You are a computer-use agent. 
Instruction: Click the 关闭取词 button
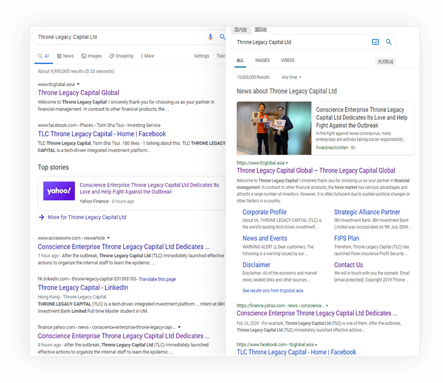coord(385,61)
